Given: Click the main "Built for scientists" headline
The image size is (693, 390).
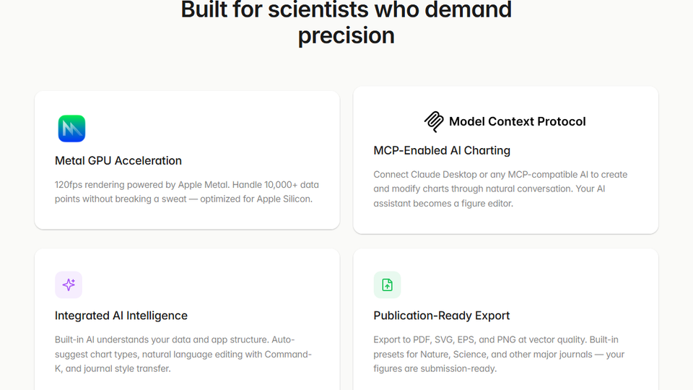Looking at the screenshot, I should (346, 10).
